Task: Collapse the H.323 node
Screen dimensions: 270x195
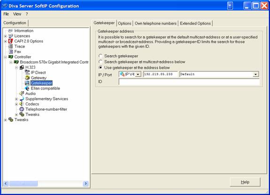Action: [x=16, y=67]
